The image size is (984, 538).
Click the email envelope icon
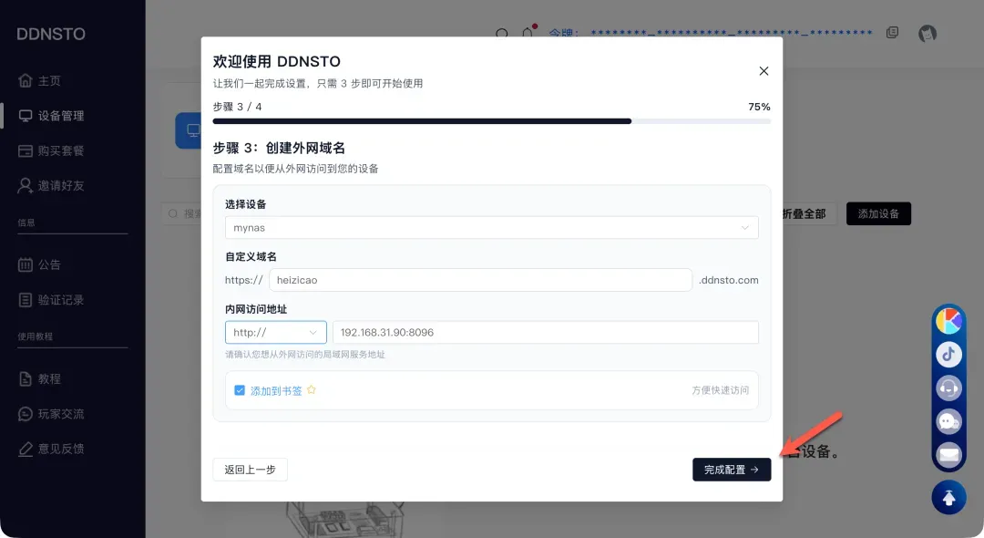click(x=948, y=454)
